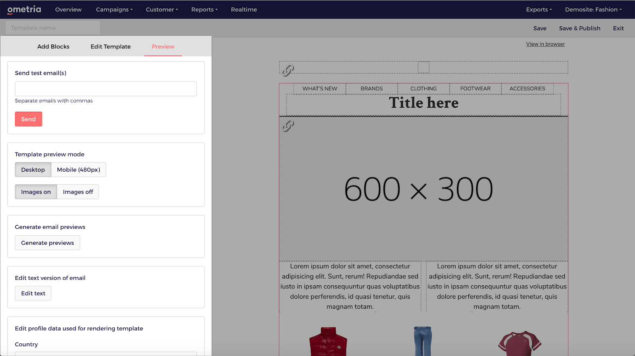Turn Images off
The image size is (635, 356).
click(x=78, y=192)
